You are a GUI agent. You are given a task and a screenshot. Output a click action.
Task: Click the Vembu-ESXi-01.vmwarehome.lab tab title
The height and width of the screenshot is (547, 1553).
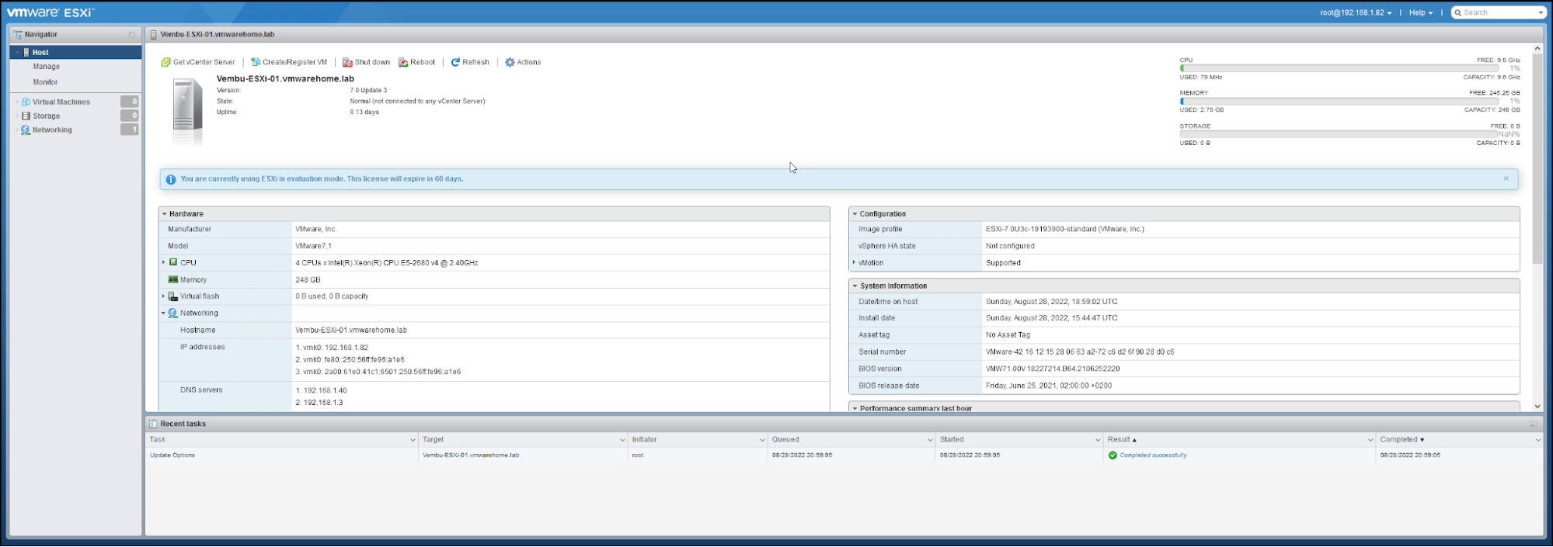point(218,35)
